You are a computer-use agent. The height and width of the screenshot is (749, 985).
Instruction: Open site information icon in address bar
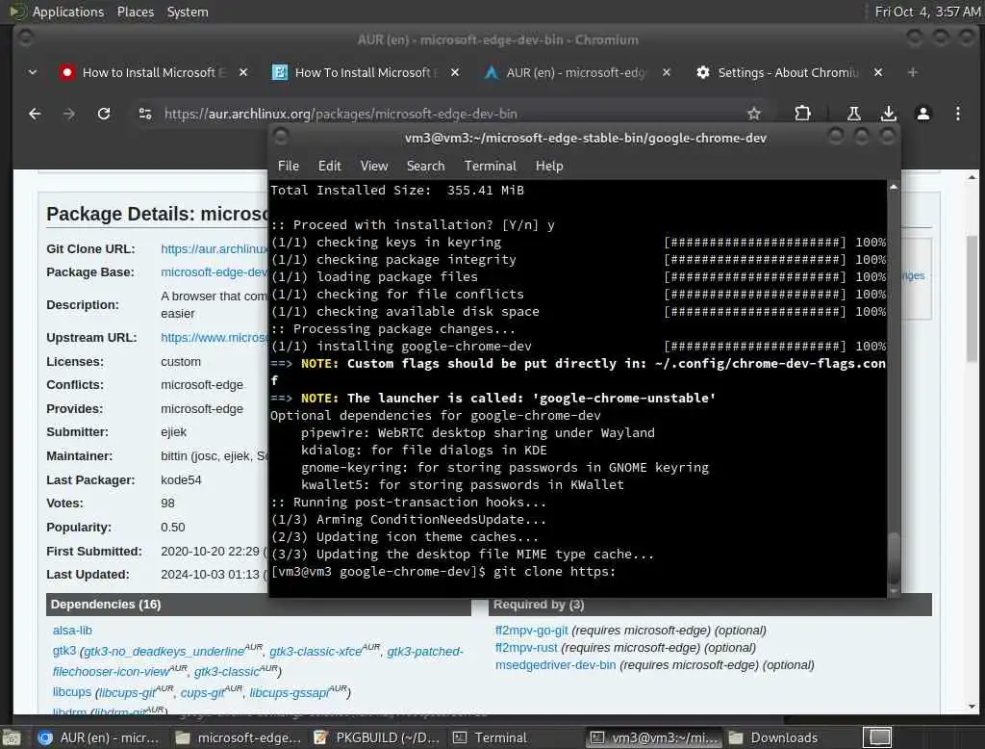click(145, 114)
